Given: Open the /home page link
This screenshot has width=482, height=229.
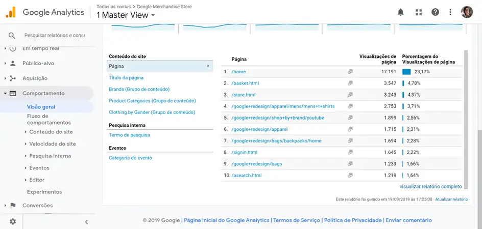Looking at the screenshot, I should [x=238, y=72].
